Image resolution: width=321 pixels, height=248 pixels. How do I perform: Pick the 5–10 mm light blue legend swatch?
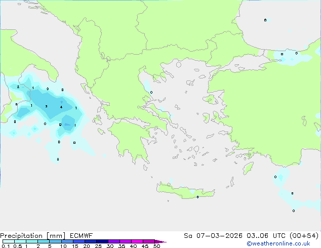55,241
